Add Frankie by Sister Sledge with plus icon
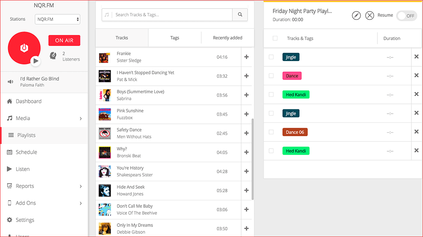The height and width of the screenshot is (237, 423). click(x=246, y=57)
